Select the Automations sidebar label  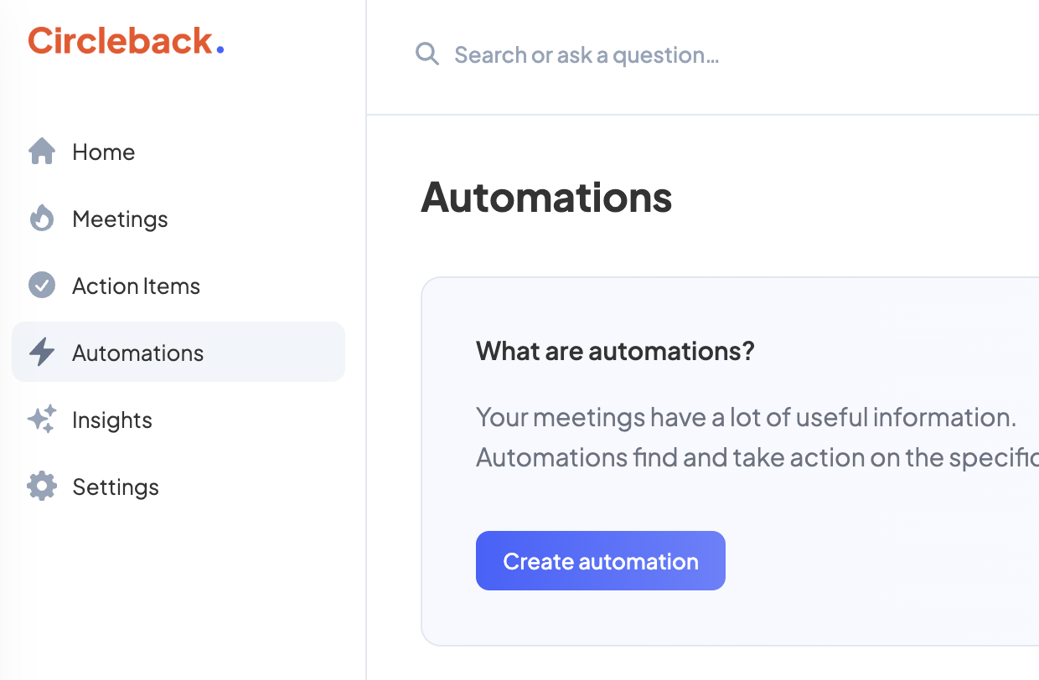pyautogui.click(x=137, y=353)
